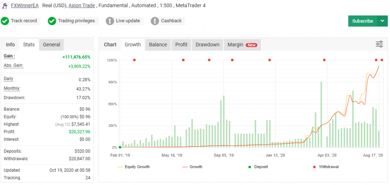Click the grey Live update warning icon
This screenshot has height=185, width=390.
point(110,21)
